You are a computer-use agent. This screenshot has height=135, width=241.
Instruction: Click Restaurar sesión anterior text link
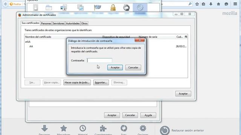click(188, 130)
